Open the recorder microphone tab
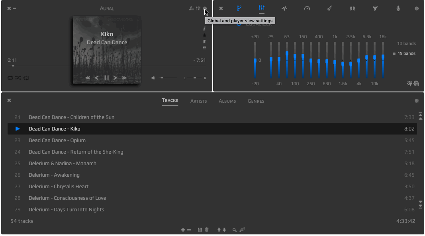This screenshot has width=425, height=236. pos(398,8)
